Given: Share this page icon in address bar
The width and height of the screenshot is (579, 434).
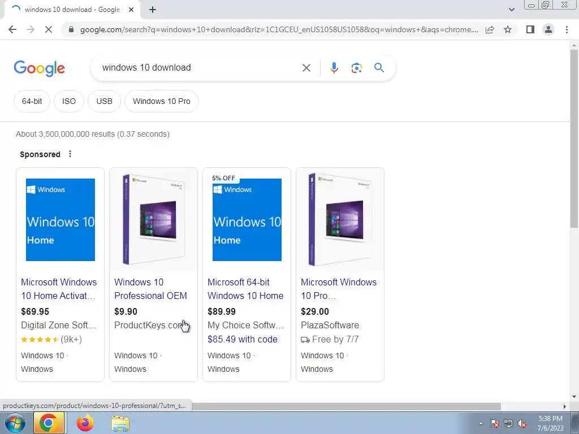Looking at the screenshot, I should click(490, 29).
